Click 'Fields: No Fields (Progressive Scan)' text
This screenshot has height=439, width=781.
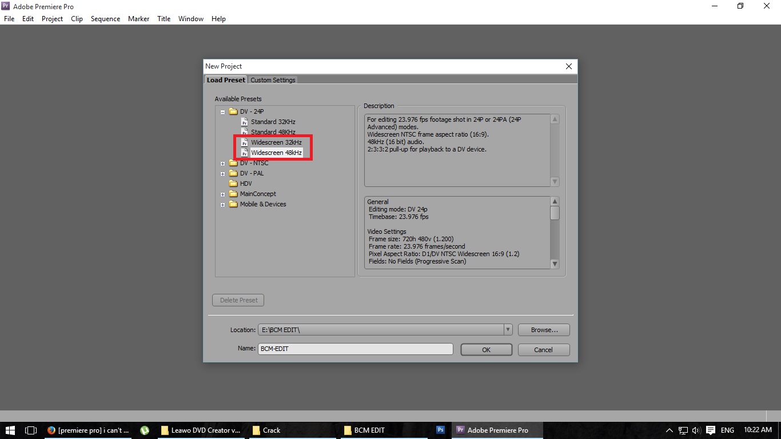coord(417,262)
